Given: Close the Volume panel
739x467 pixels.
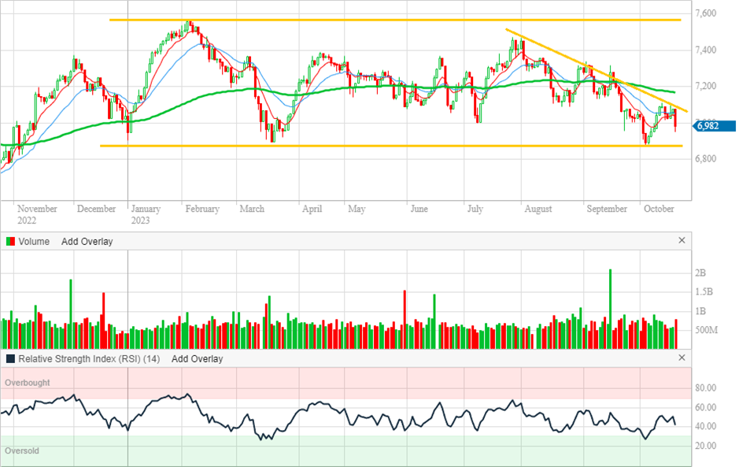Looking at the screenshot, I should (x=682, y=241).
